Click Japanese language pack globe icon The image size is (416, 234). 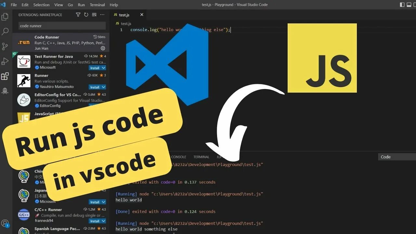tap(24, 196)
